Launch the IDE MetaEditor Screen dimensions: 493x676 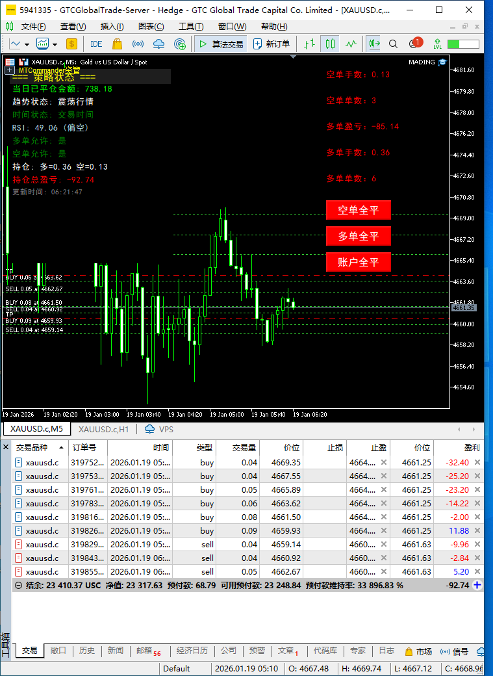[96, 44]
